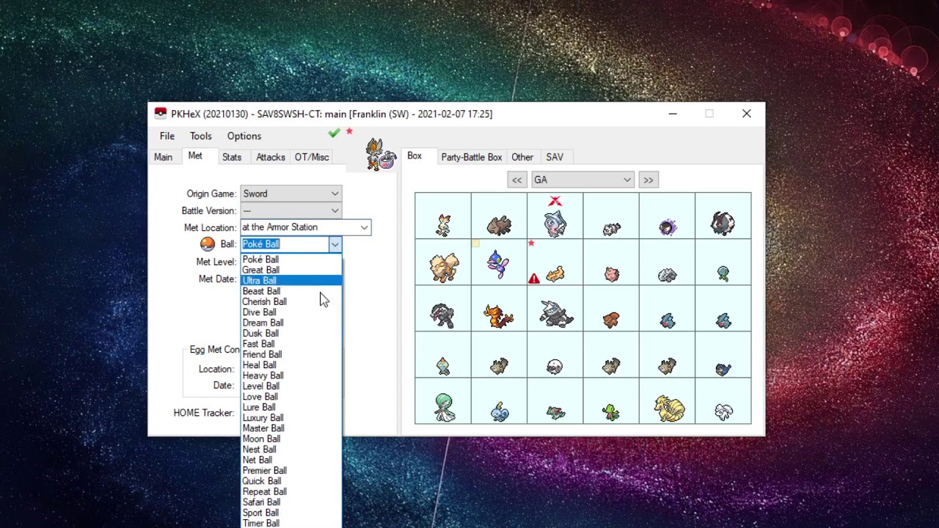The width and height of the screenshot is (939, 528).
Task: Select the Aggron sprite in the box
Action: pyautogui.click(x=555, y=314)
